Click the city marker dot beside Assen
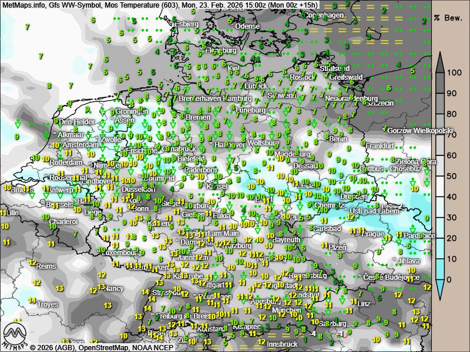Image resolution: width=470 pixels, height=352 pixels. (x=112, y=119)
